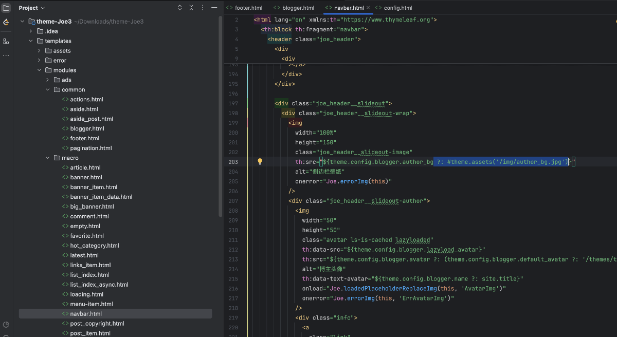Switch to the footer.html tab
The image size is (617, 337).
coord(248,8)
